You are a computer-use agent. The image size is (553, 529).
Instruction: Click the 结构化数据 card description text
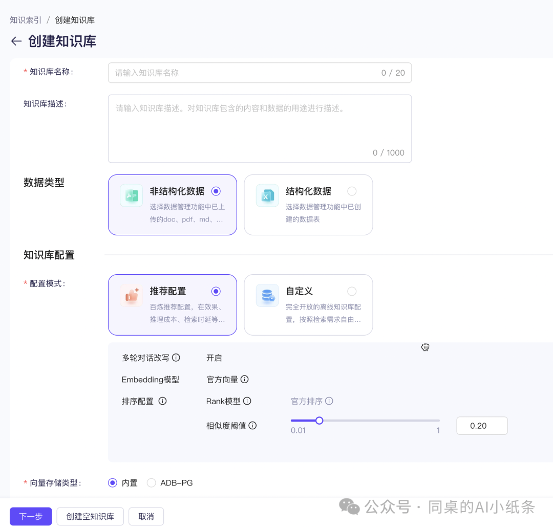[323, 213]
